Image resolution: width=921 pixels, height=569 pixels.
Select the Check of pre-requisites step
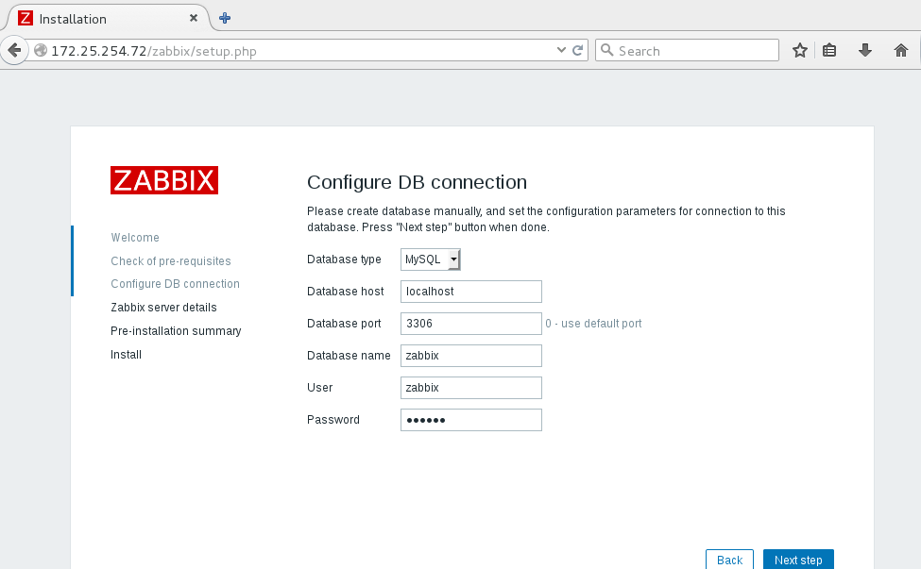[171, 261]
